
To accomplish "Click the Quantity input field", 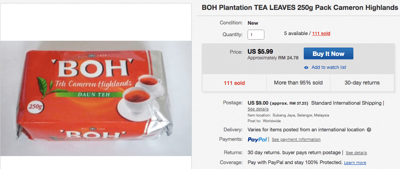I will pos(256,34).
